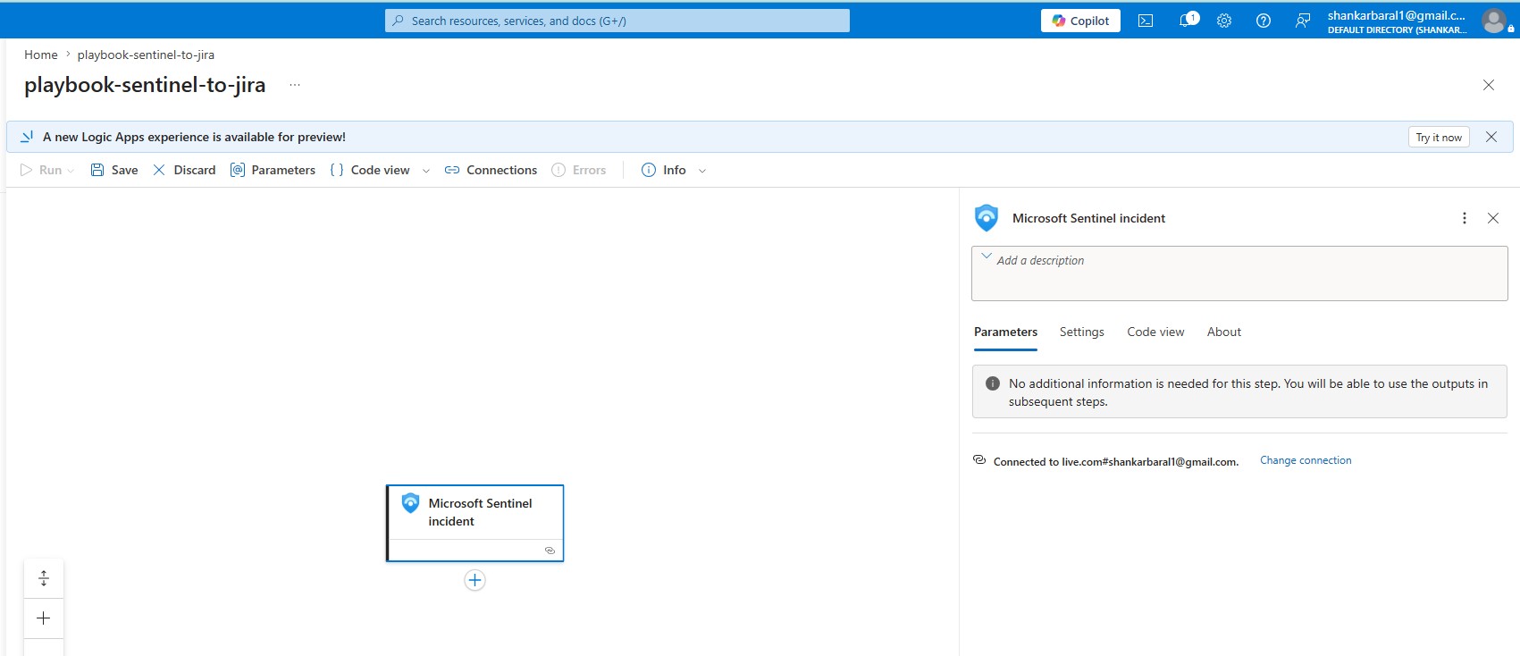Viewport: 1520px width, 656px height.
Task: Open the feedback icon in header
Action: (1303, 21)
